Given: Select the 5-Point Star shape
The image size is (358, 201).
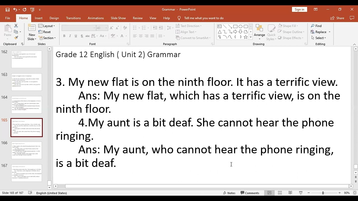Looking at the screenshot, I should (x=246, y=37).
